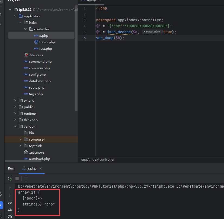Stop the running process
Viewport: 224px width, 219px height.
[x=17, y=178]
